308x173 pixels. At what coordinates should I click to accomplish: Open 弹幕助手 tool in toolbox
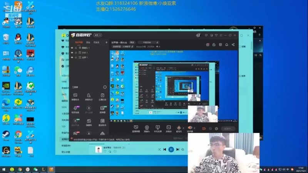75,97
